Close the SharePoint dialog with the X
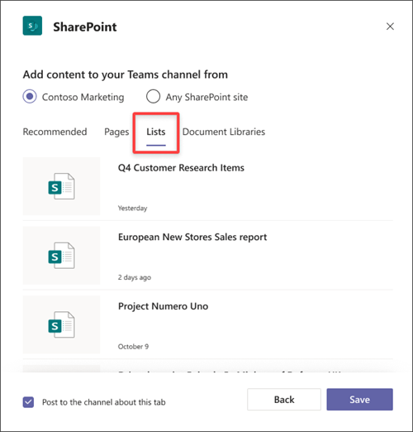Viewport: 413px width, 432px height. point(390,26)
